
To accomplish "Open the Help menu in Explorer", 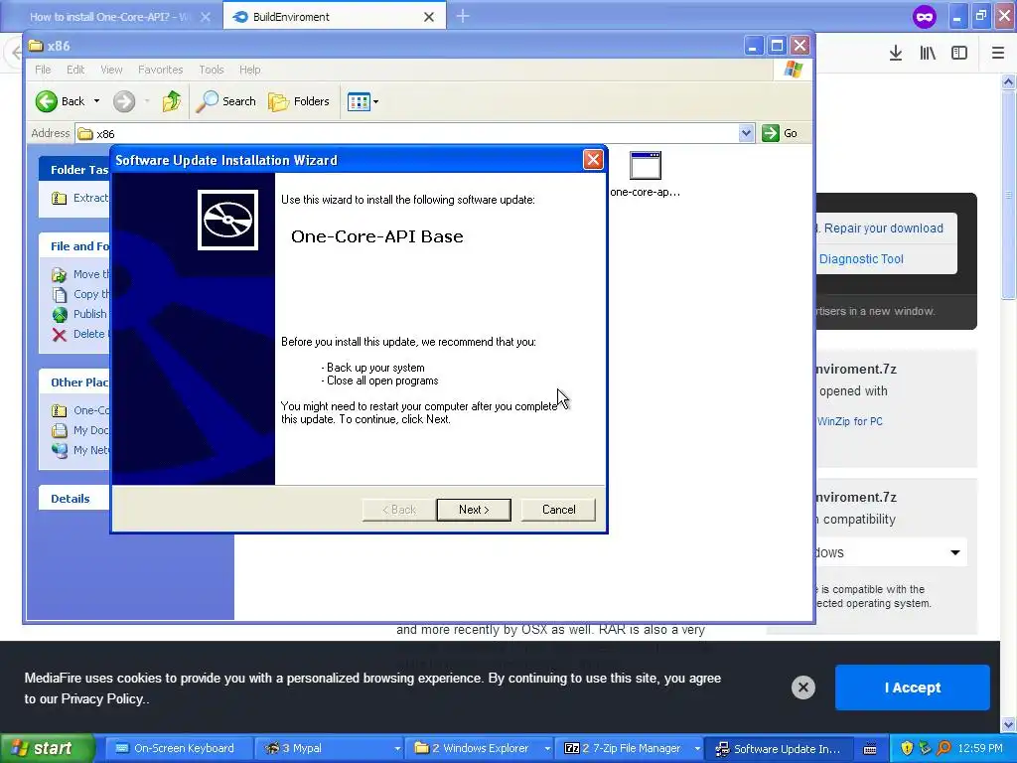I will click(x=249, y=70).
